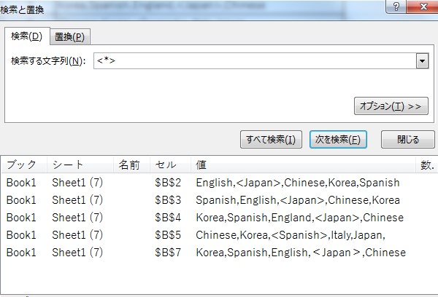Switch to the 置換(P) tab
Screen dimensions: 438x297
(x=69, y=37)
